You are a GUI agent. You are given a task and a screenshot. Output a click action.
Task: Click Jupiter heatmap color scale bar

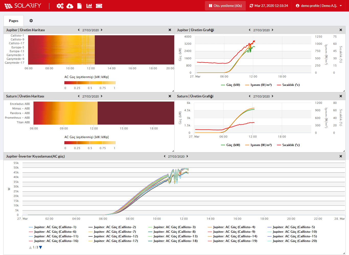click(90, 83)
